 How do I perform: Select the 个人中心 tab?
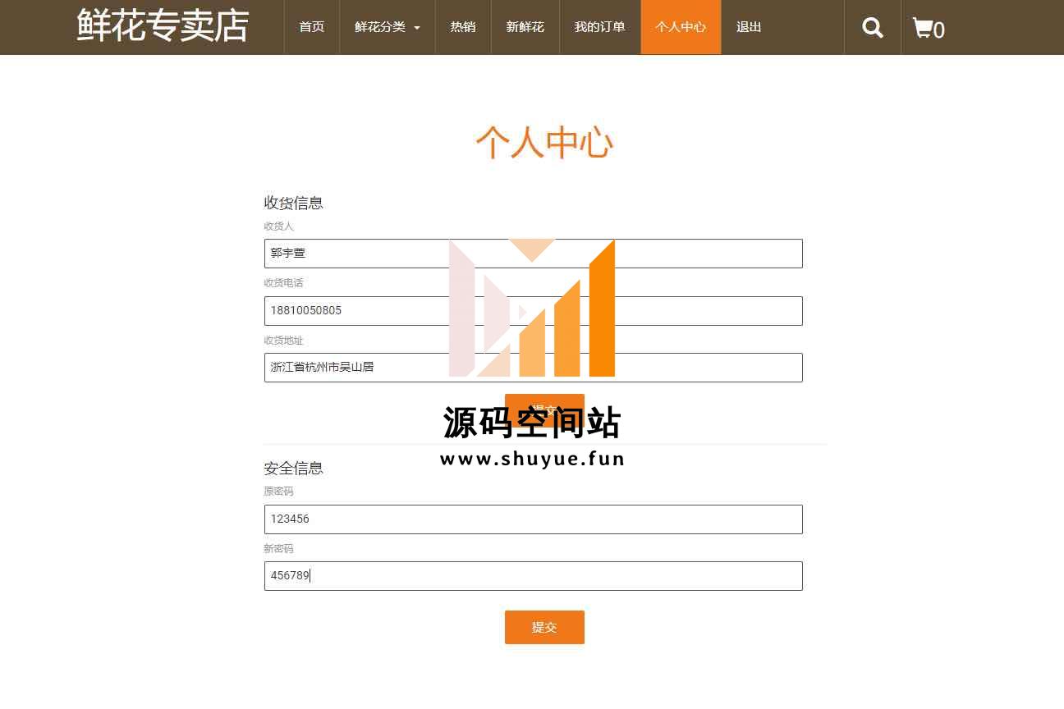[681, 27]
